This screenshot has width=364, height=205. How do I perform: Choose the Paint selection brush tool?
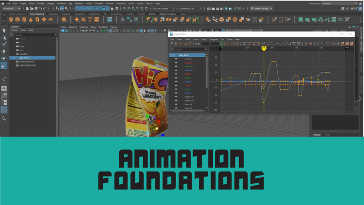point(4,44)
